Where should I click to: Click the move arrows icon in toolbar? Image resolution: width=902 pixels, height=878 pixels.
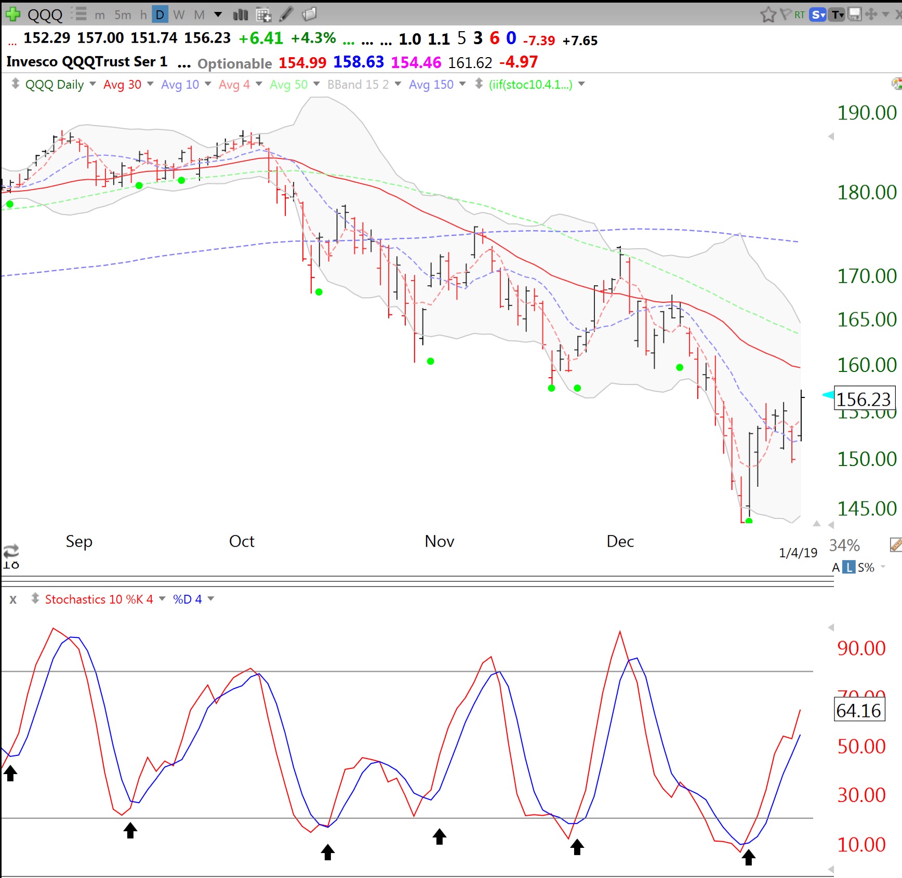click(871, 15)
